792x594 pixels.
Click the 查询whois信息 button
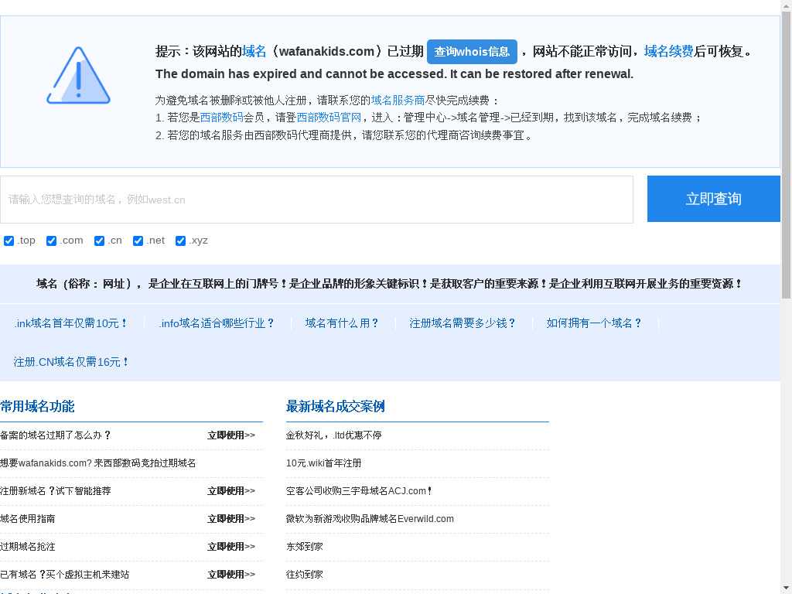tap(472, 52)
